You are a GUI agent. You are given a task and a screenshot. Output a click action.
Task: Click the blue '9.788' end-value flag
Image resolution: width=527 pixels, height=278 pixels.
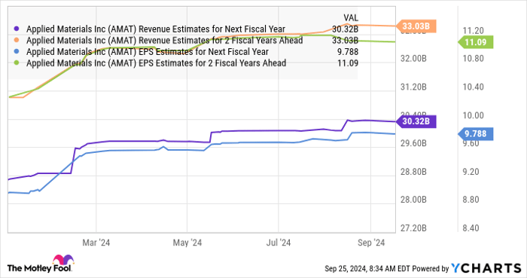click(476, 134)
